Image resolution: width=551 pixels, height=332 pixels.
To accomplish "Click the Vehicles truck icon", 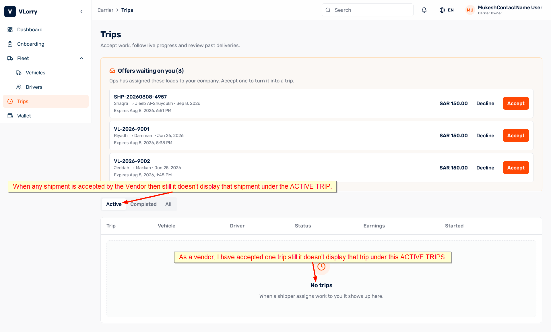I will point(19,73).
